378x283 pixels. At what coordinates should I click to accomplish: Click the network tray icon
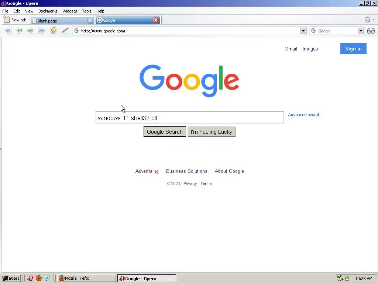[340, 278]
